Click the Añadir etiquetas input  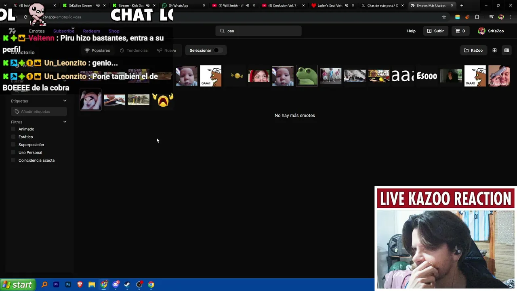(x=39, y=112)
